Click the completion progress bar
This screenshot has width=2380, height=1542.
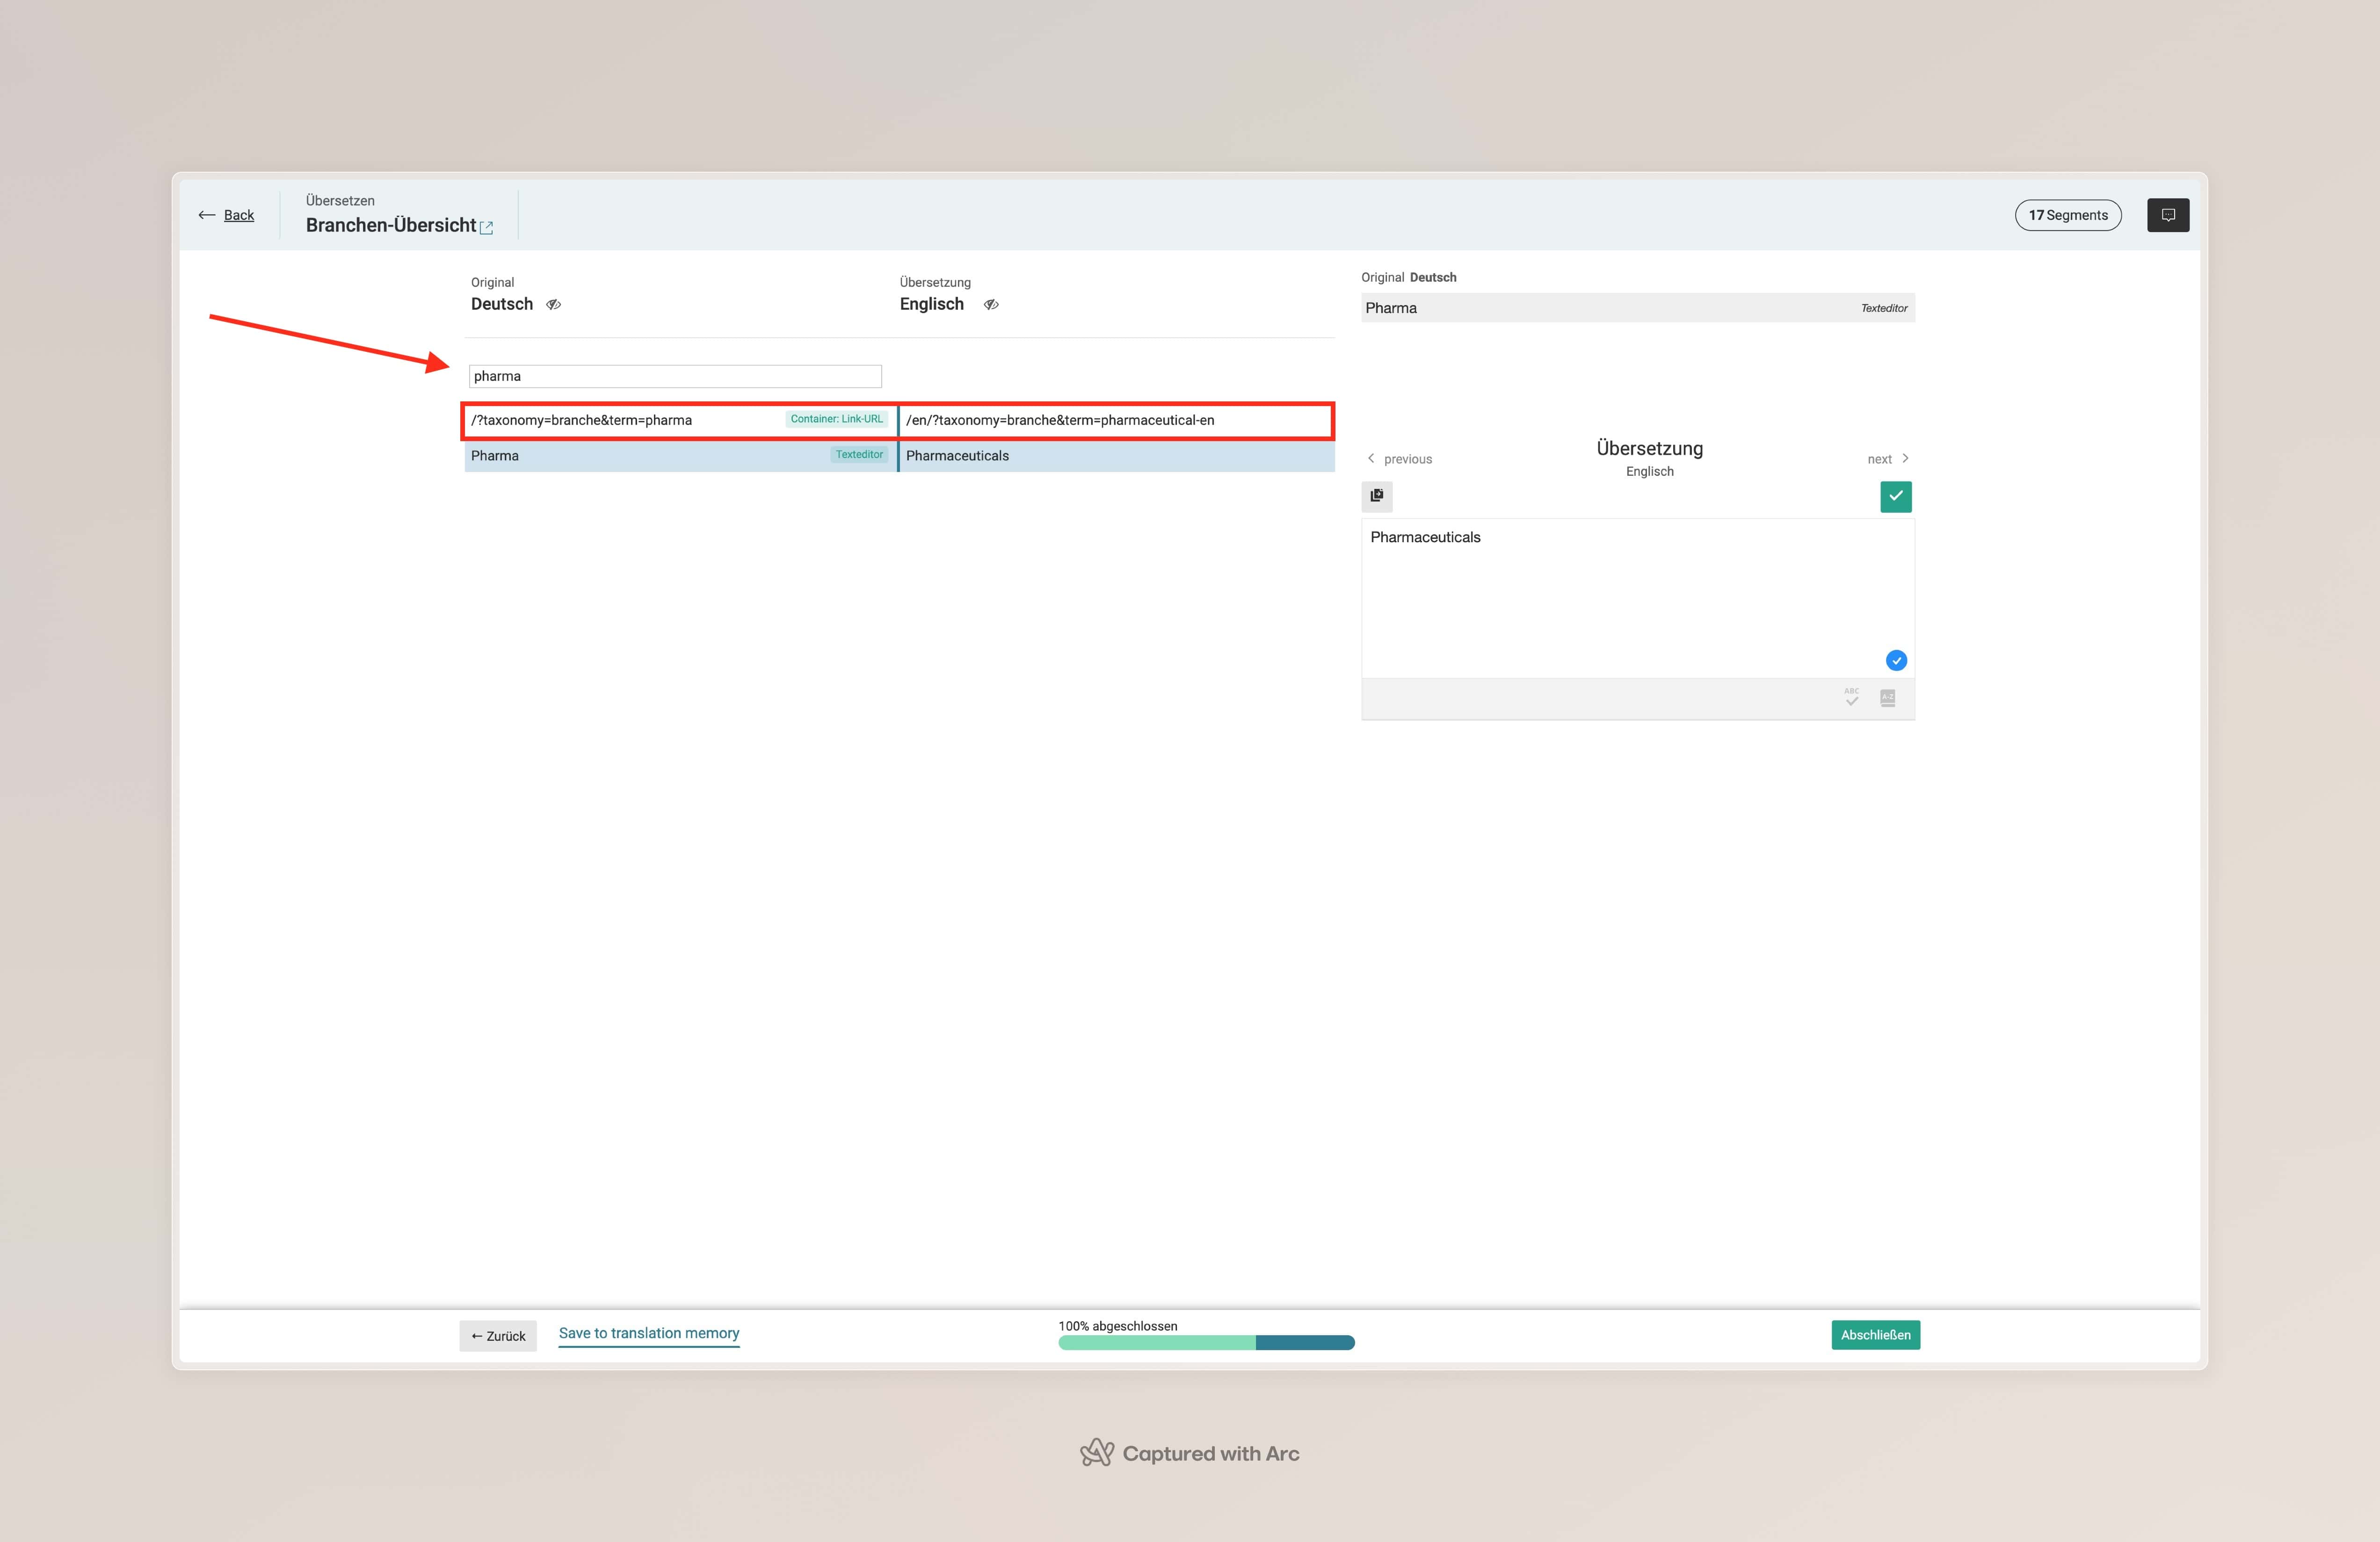tap(1205, 1343)
